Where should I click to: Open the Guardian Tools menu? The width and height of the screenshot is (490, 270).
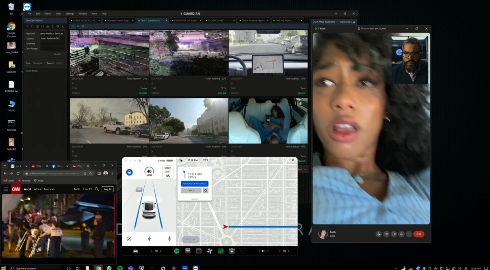tap(94, 13)
